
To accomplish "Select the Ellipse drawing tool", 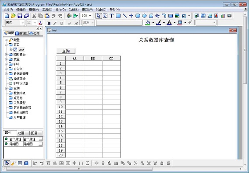I will (144, 16).
